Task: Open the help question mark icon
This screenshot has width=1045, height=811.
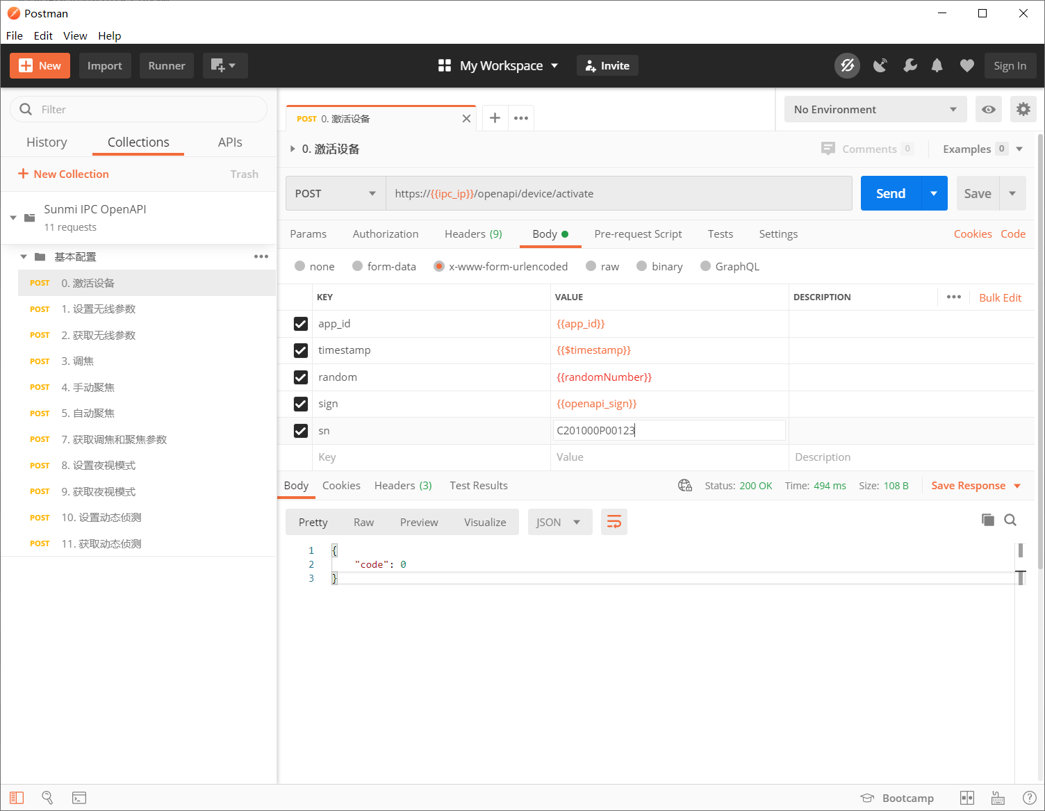Action: pyautogui.click(x=1030, y=798)
